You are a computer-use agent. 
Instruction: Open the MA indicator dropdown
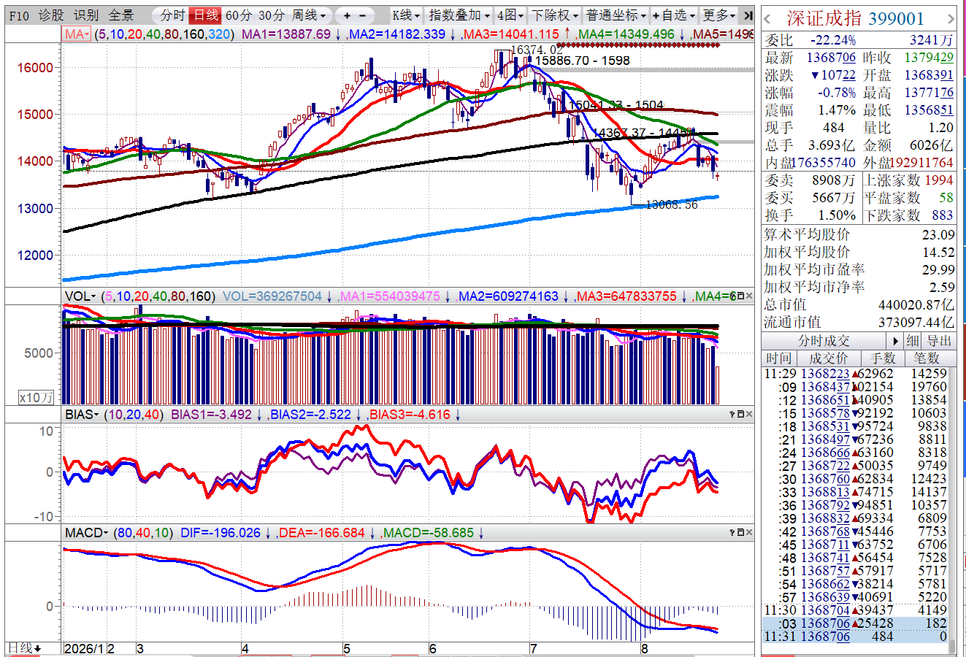[77, 34]
